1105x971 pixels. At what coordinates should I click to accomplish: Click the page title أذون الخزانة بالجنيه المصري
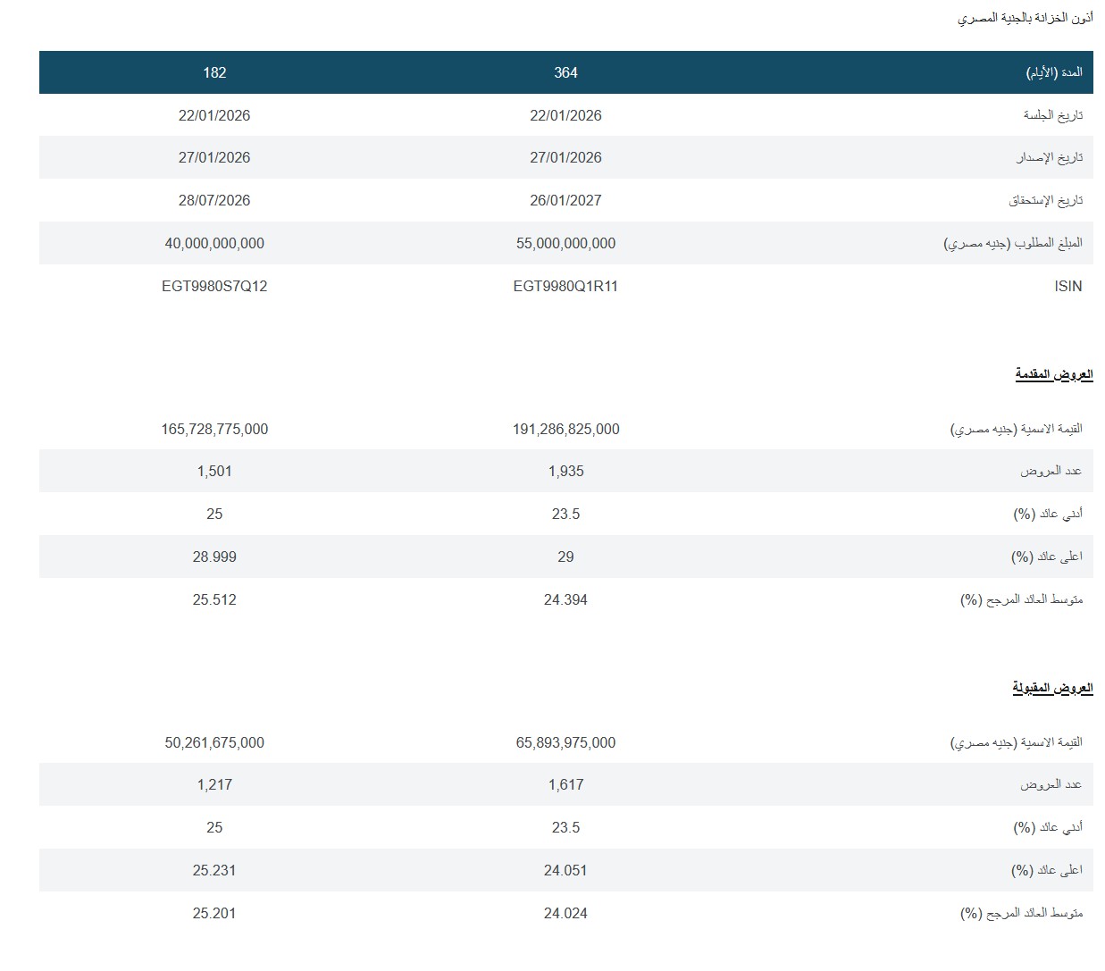point(1025,18)
